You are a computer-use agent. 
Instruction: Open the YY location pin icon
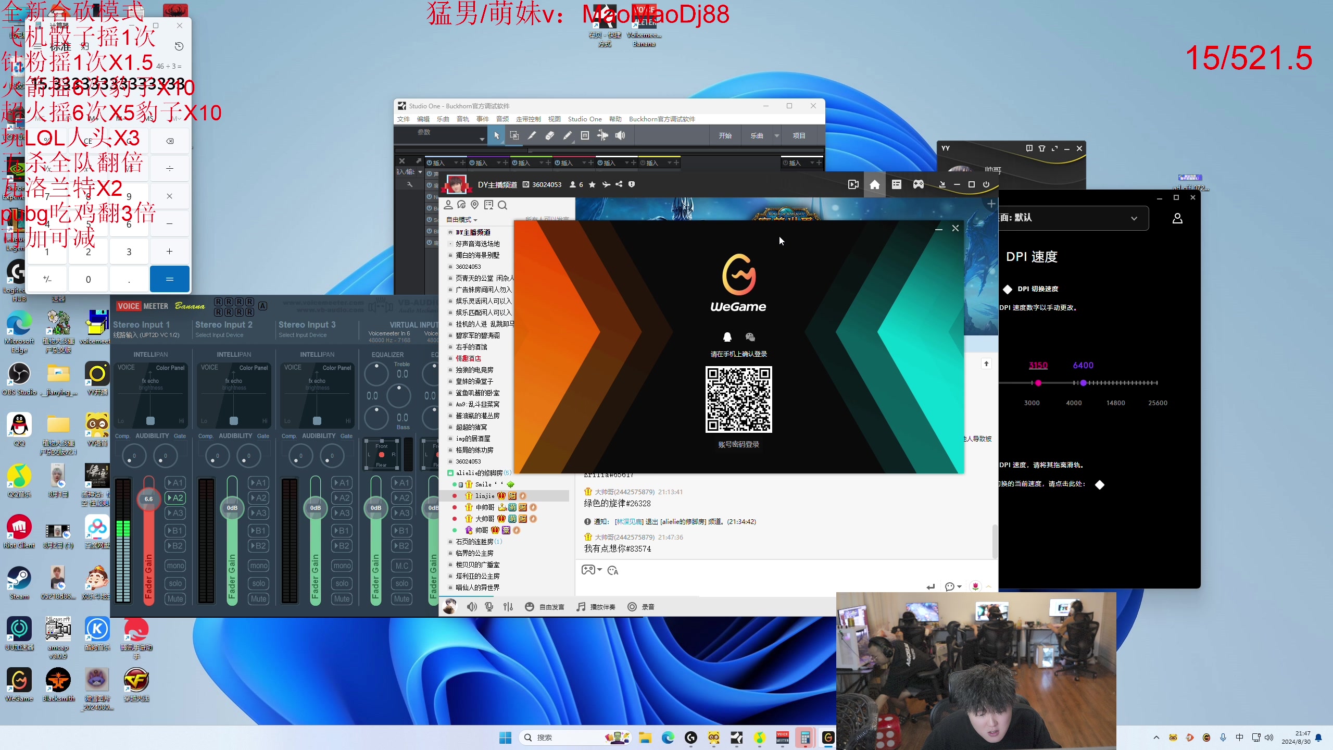click(x=474, y=205)
